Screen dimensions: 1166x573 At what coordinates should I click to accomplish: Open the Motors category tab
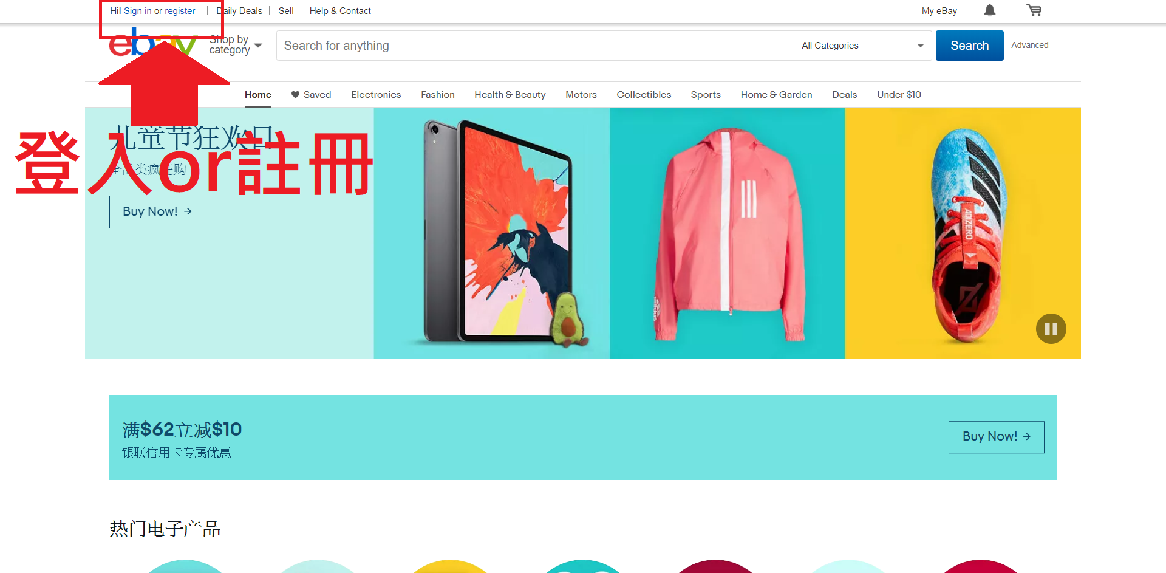point(581,95)
